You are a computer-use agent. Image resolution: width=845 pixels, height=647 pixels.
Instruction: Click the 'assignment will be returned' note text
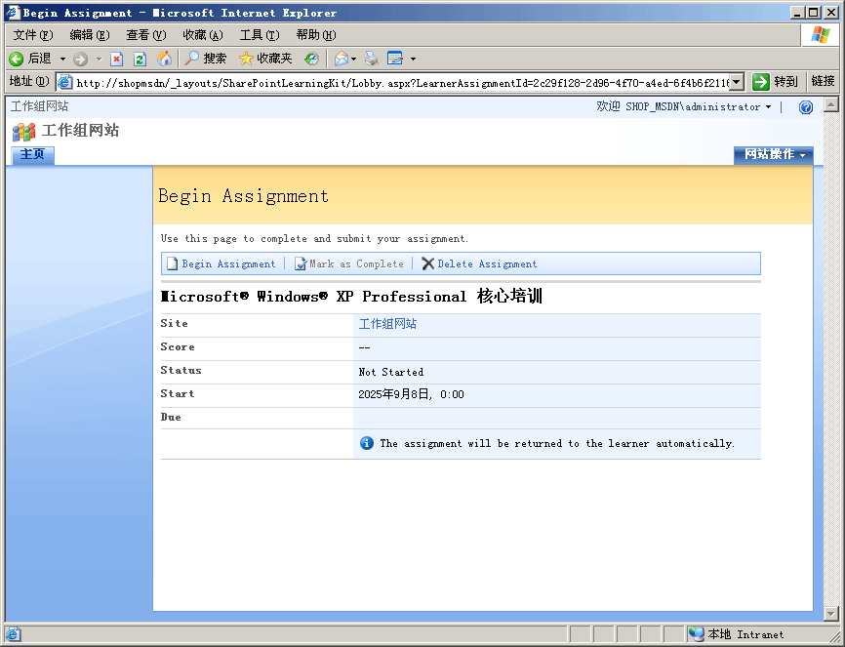point(557,444)
